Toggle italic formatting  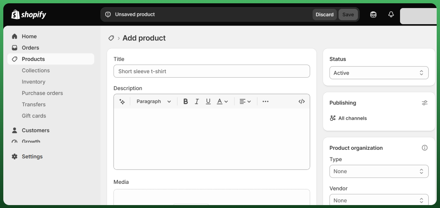(x=197, y=101)
